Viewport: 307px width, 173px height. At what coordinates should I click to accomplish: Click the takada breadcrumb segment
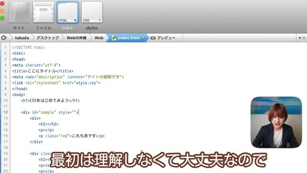click(22, 38)
